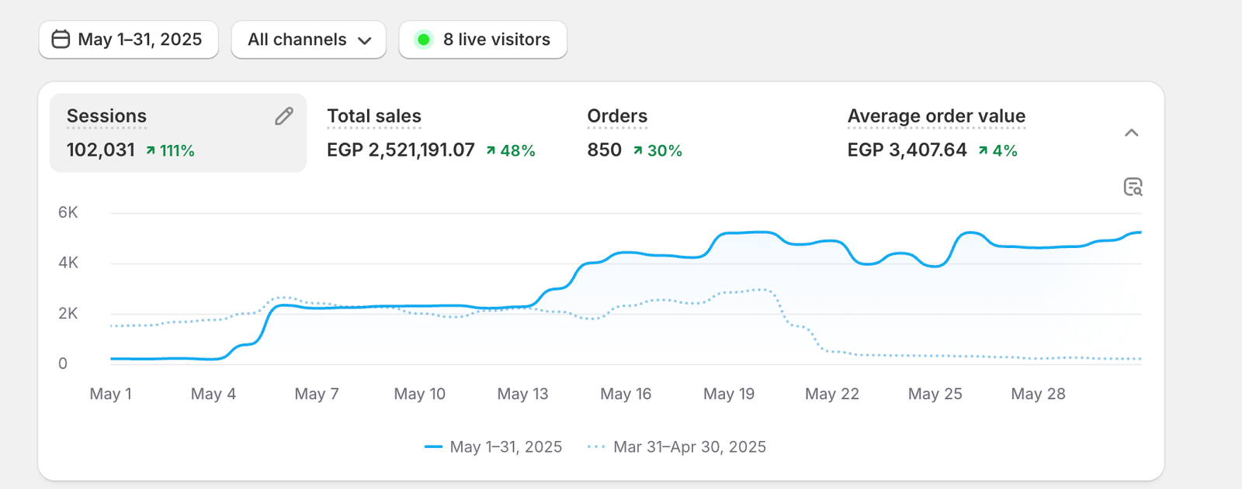Screen dimensions: 1242x489
Task: Click the 0 y-axis label
Action: [63, 363]
